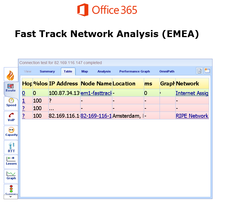Image resolution: width=228 pixels, height=202 pixels.
Task: Click the open-in-new-window icon
Action: (x=207, y=71)
